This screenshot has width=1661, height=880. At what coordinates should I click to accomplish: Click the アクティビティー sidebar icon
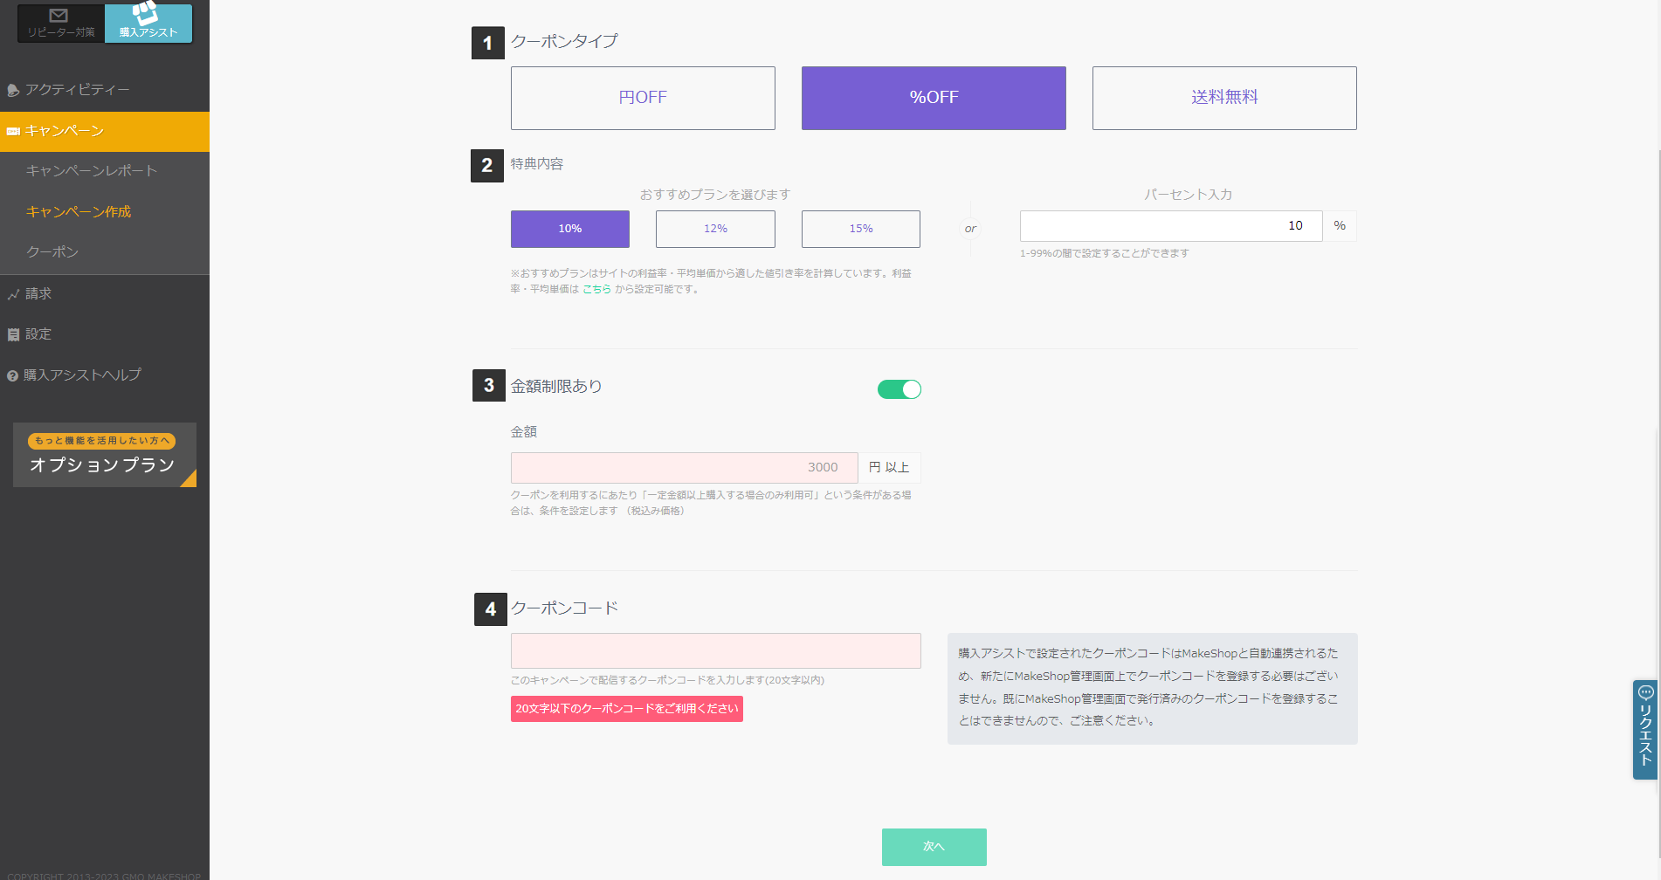[x=13, y=90]
